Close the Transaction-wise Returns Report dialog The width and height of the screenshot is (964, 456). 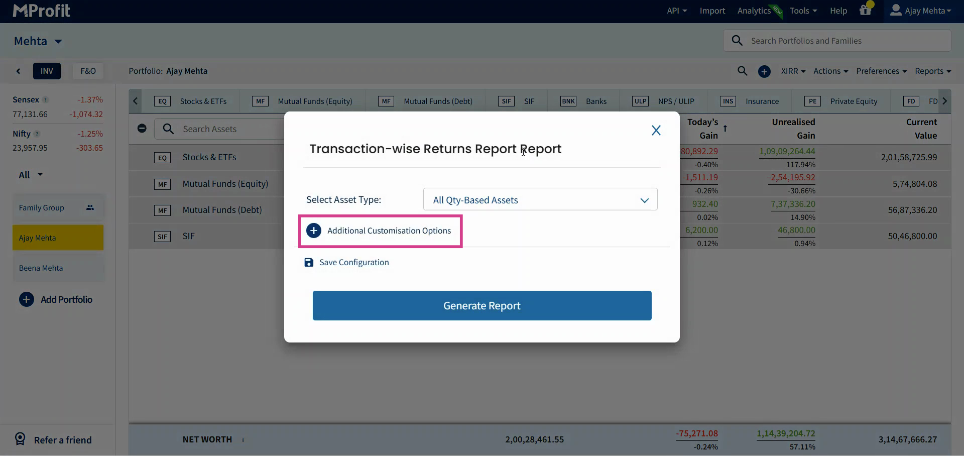coord(656,130)
